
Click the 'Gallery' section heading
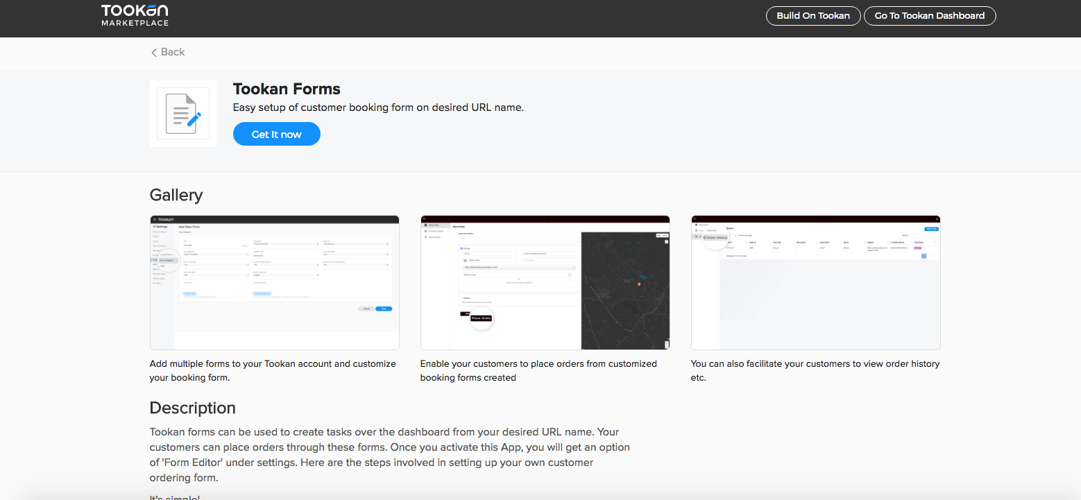[176, 195]
